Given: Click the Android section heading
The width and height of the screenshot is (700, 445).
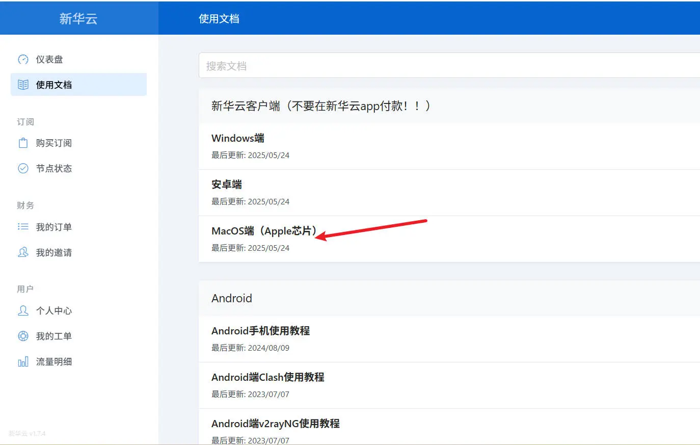Looking at the screenshot, I should 232,298.
